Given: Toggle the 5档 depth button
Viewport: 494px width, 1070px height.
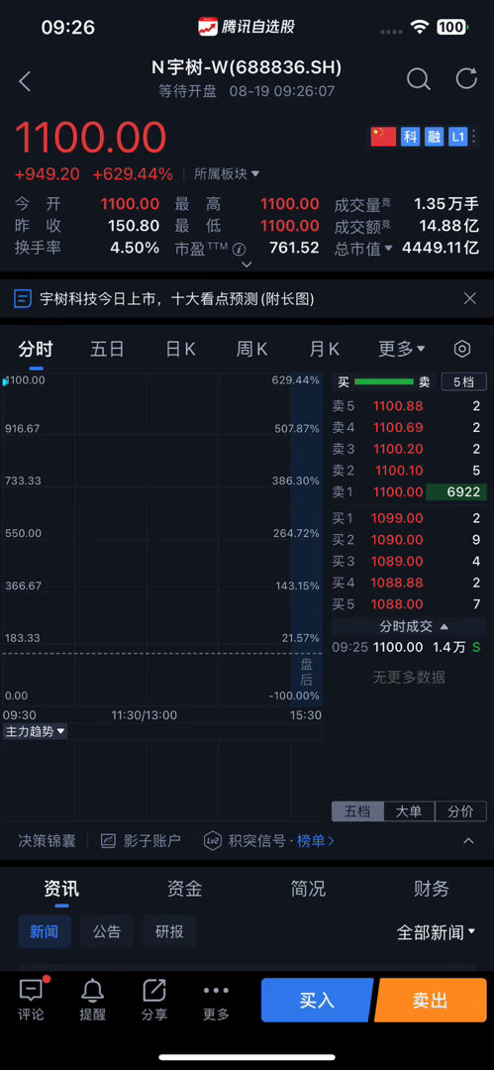Looking at the screenshot, I should coord(463,382).
